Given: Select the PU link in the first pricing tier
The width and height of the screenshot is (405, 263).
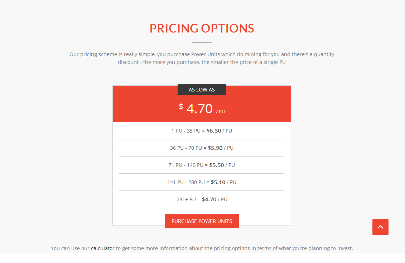Looking at the screenshot, I should pyautogui.click(x=229, y=130).
